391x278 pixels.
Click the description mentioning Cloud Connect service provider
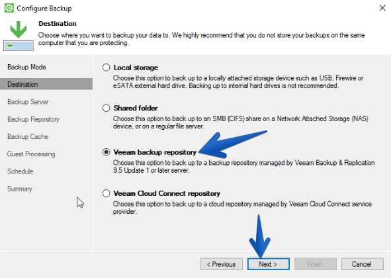tap(242, 208)
